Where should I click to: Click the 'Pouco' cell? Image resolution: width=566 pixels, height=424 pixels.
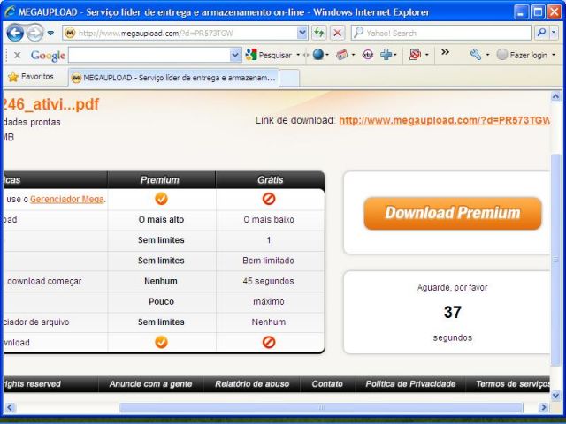tap(161, 302)
